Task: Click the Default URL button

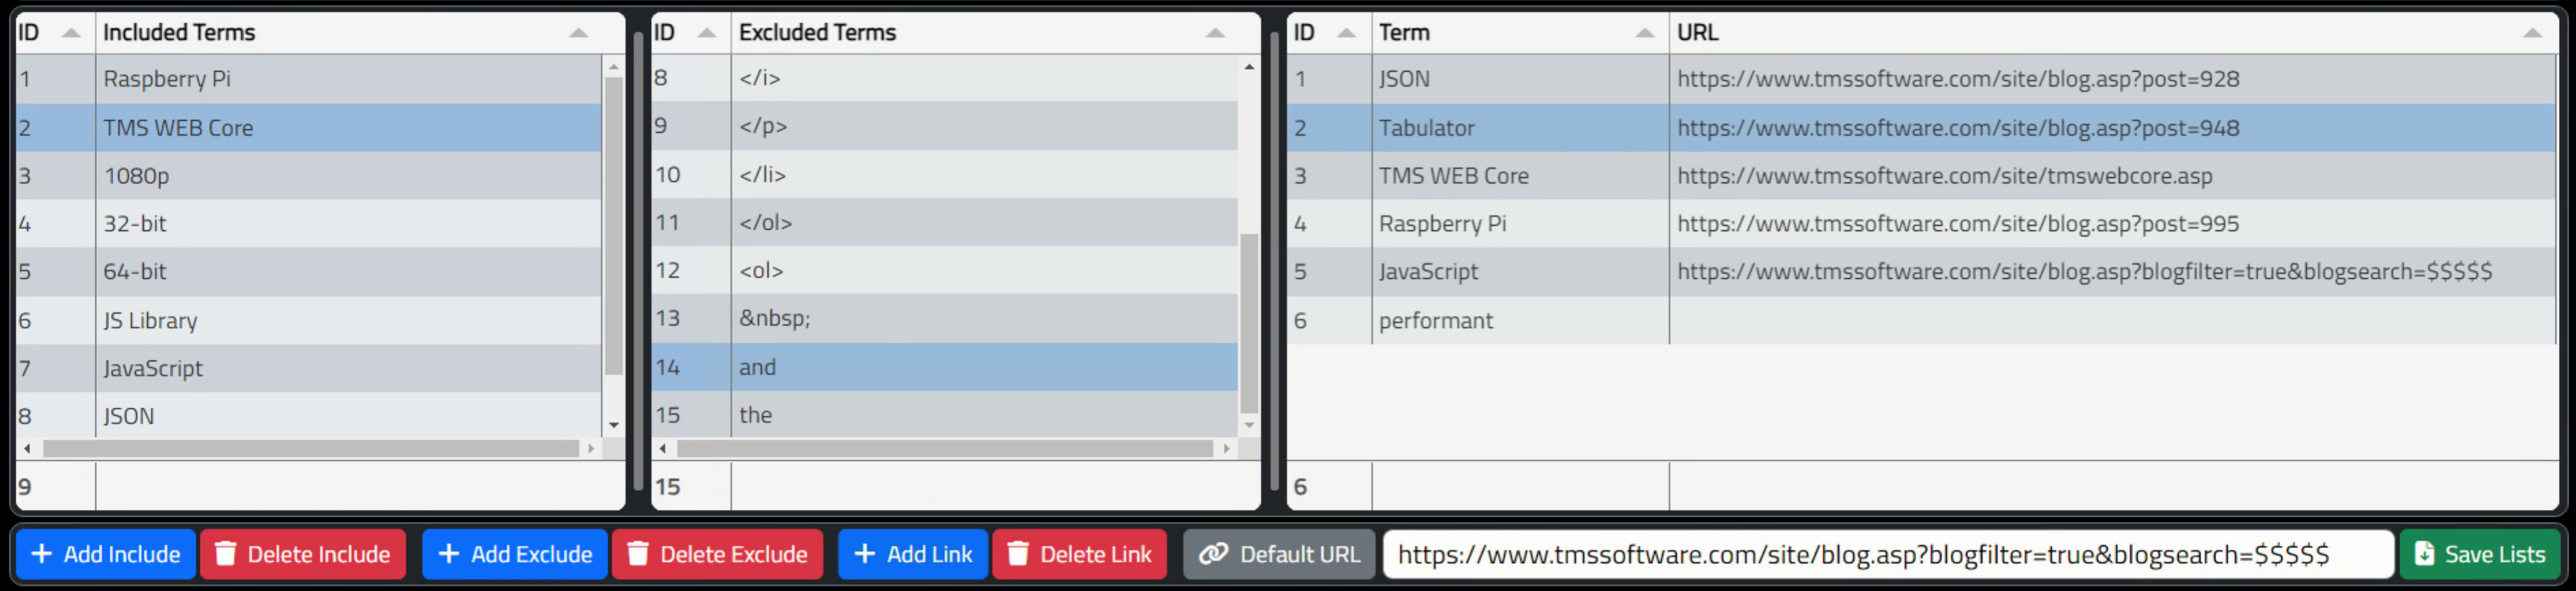Action: (1280, 554)
